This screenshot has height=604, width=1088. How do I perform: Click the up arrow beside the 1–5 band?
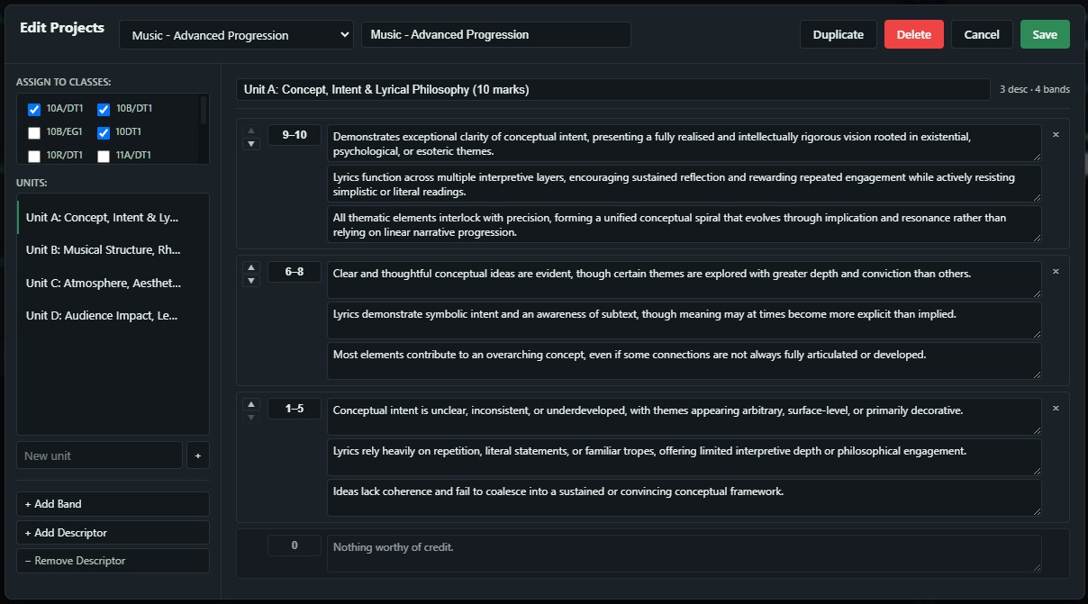click(251, 403)
